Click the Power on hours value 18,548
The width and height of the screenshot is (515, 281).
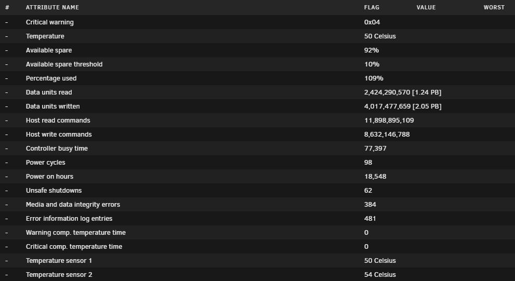(375, 177)
